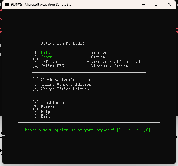
Task: Click the 'Activation Methods:' heading text
Action: [62, 43]
